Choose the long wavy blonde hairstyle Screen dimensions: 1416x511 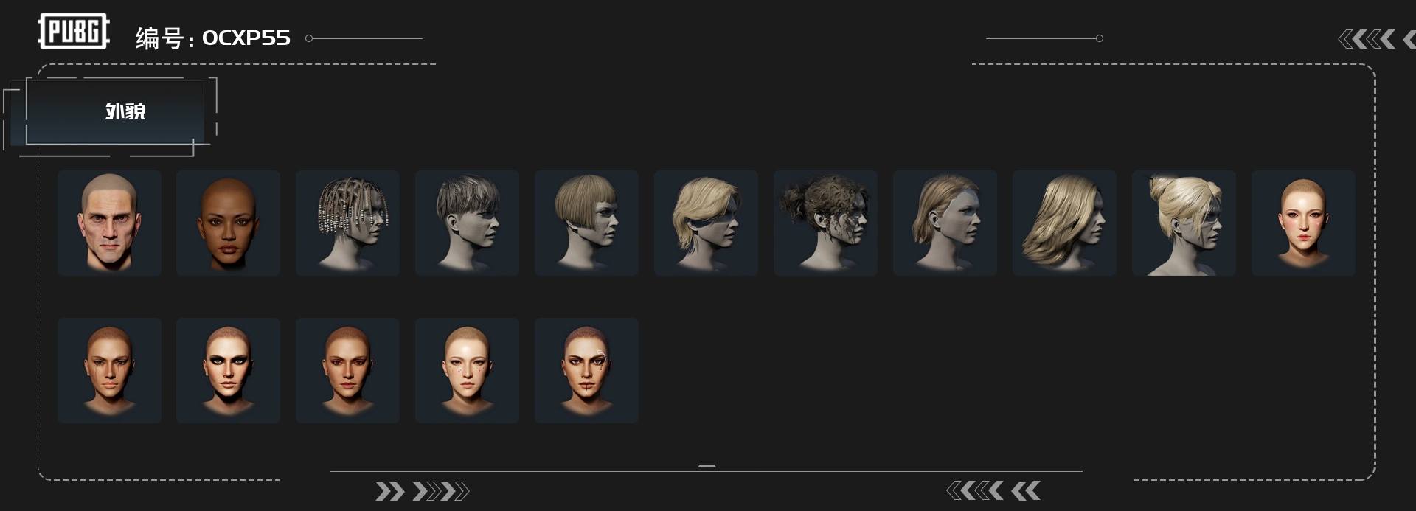(1064, 223)
